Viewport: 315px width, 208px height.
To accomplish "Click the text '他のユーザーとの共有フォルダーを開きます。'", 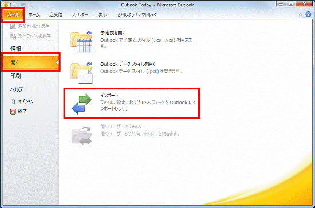I will pos(140,134).
